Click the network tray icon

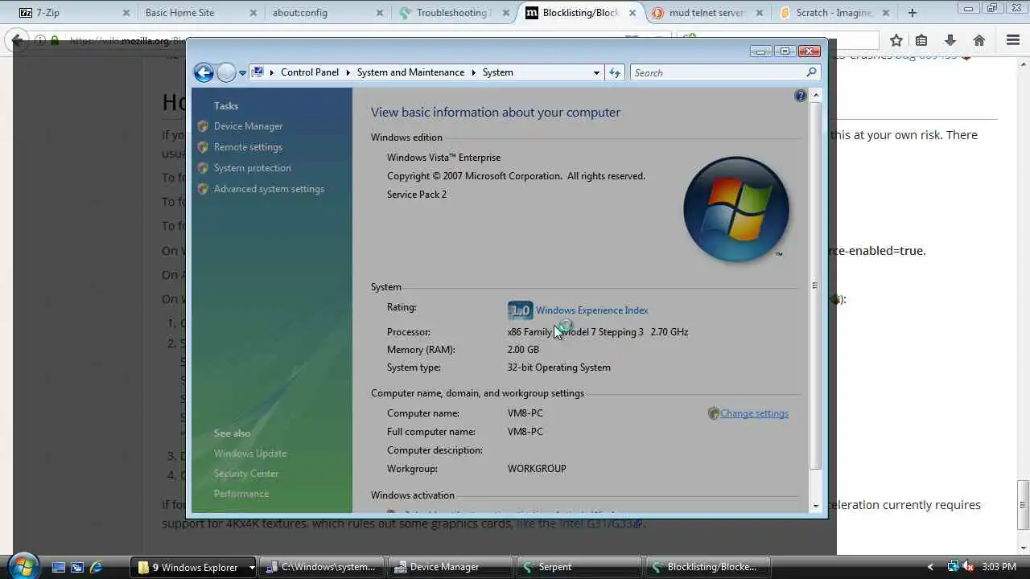(x=954, y=567)
